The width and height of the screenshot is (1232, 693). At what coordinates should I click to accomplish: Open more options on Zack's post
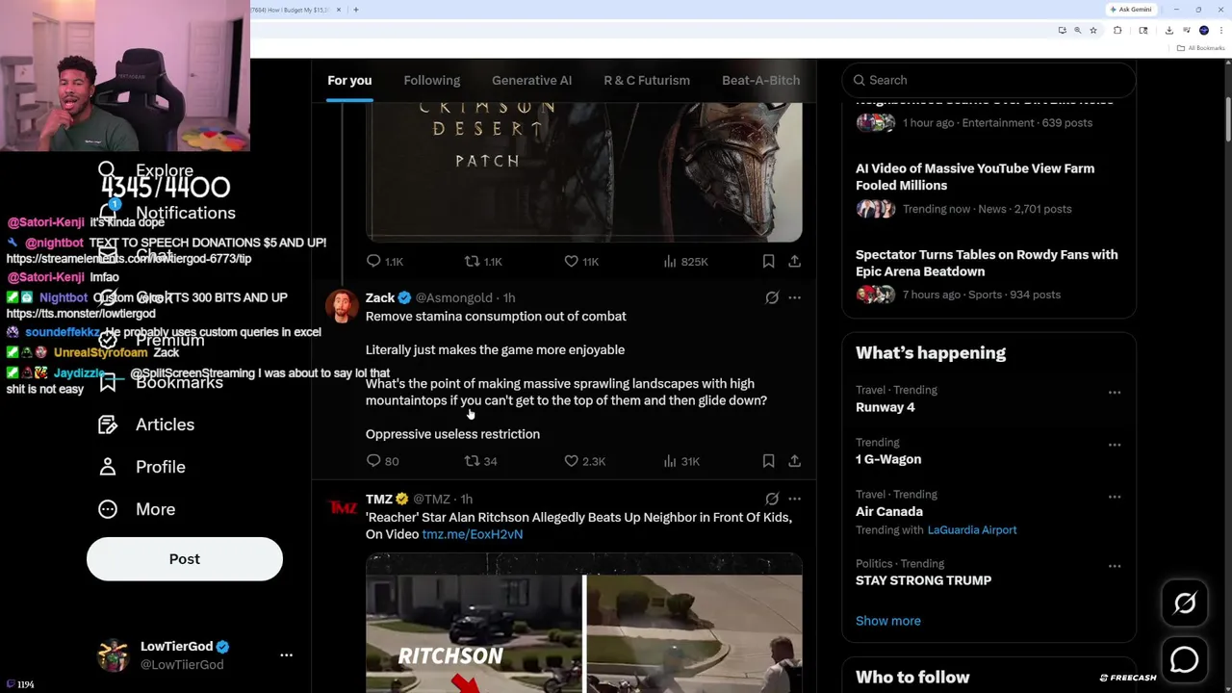(x=794, y=297)
